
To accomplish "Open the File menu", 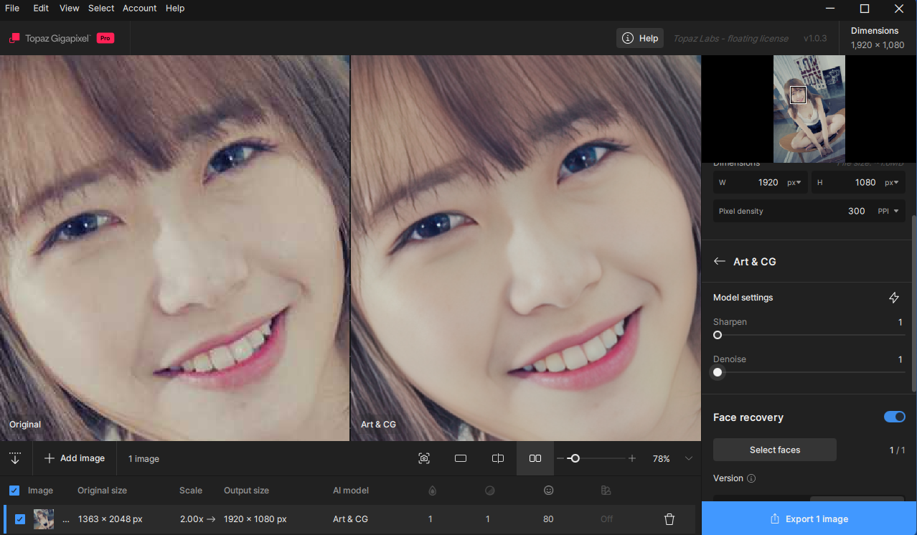I will [12, 9].
